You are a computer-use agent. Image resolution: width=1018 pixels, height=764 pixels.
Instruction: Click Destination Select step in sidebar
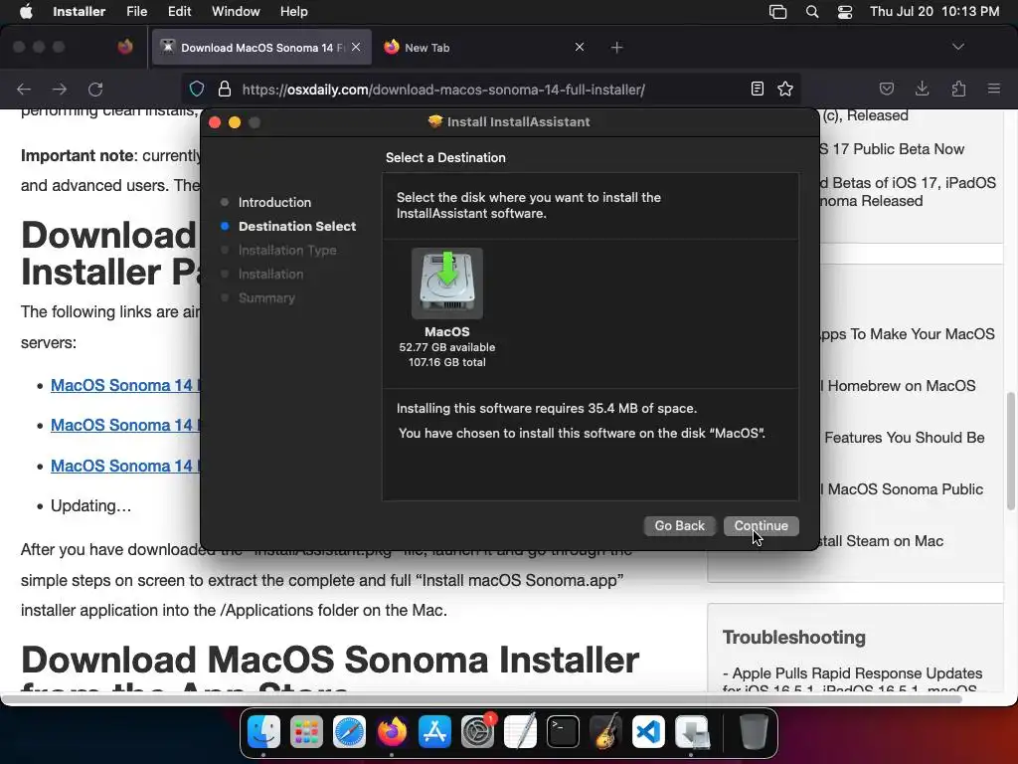[x=297, y=226]
